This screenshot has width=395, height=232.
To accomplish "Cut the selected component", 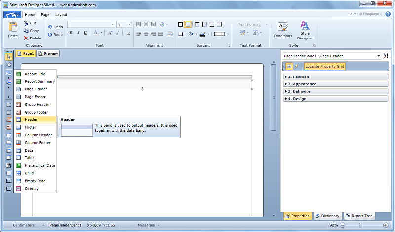I will pos(30,23).
